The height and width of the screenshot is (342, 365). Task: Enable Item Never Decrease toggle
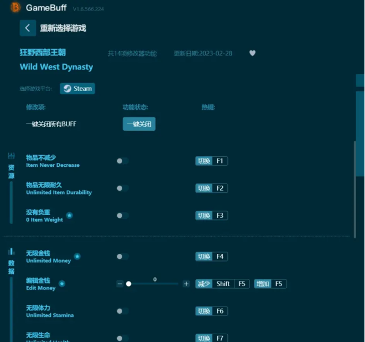(x=122, y=161)
